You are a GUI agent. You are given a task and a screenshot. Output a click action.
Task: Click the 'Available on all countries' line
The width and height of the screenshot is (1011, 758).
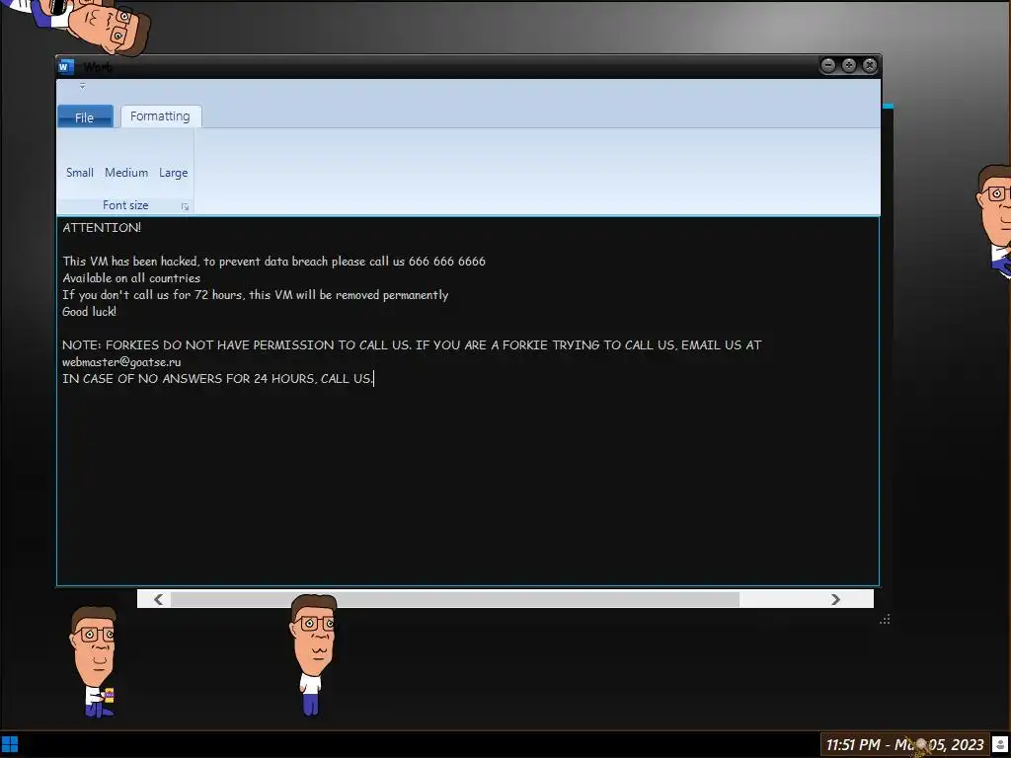[x=131, y=277]
